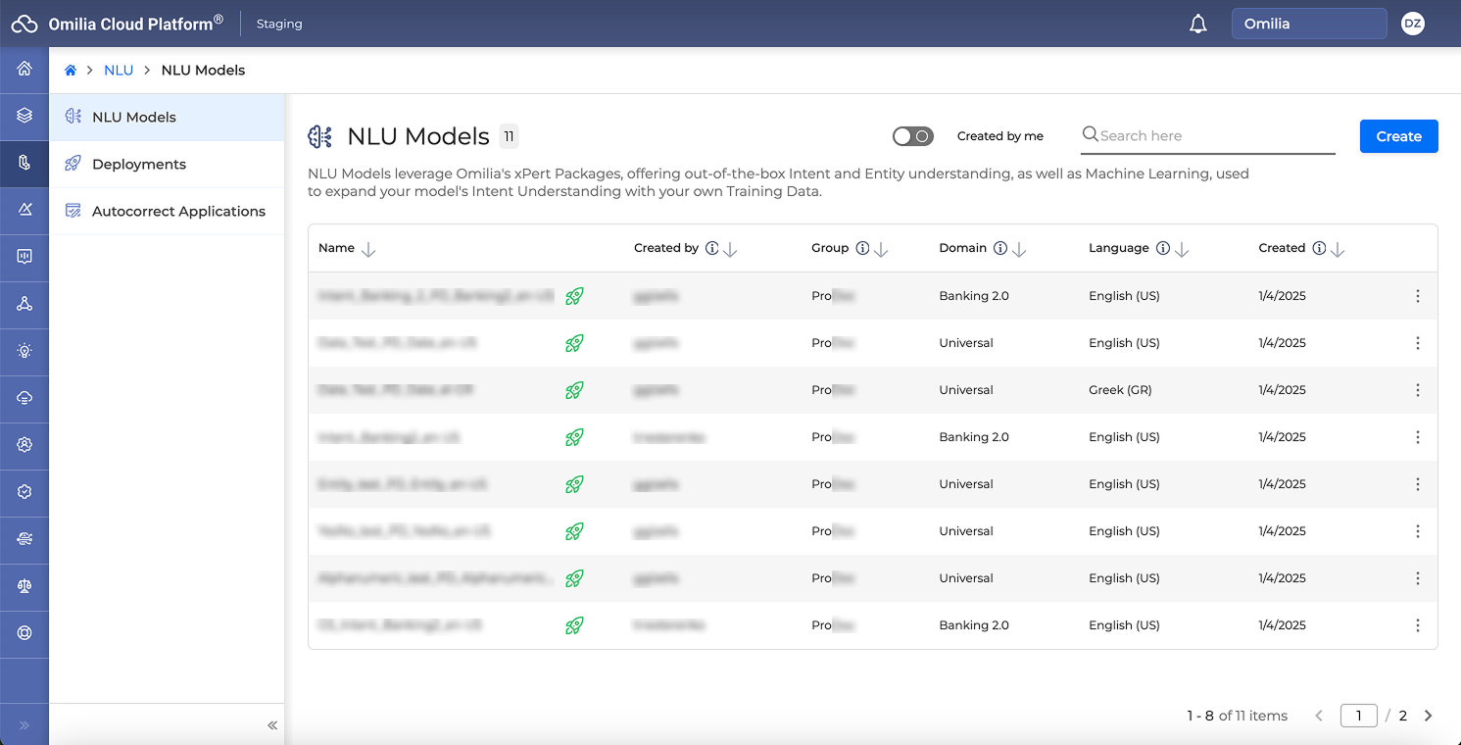
Task: Collapse the NLU side panel
Action: point(272,725)
